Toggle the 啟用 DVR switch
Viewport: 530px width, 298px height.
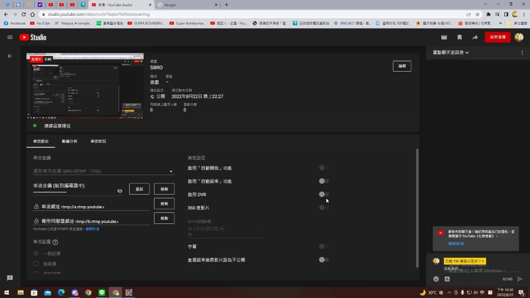324,194
